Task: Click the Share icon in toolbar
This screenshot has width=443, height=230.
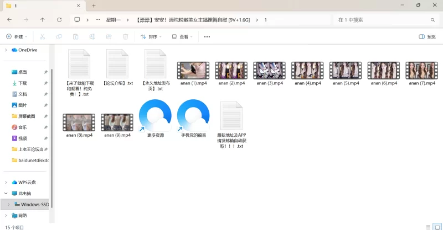Action: point(109,36)
